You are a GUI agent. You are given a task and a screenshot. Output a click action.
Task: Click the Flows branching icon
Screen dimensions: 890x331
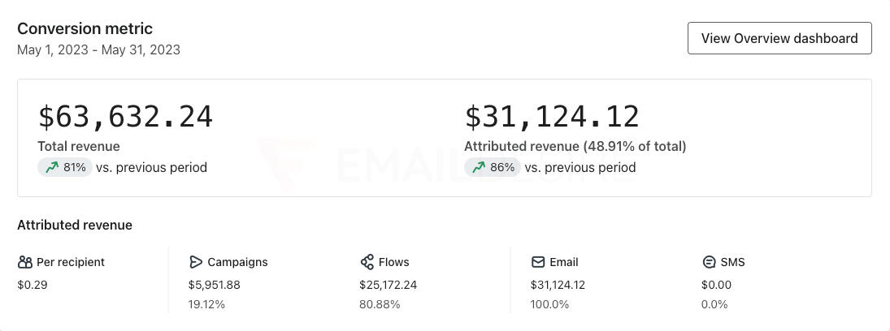coord(367,262)
